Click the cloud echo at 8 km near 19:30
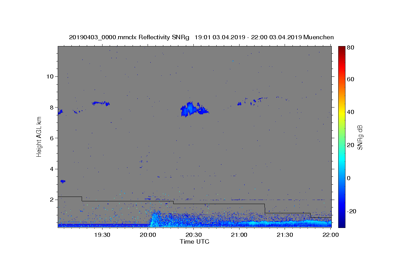Image resolution: width=410 pixels, height=273 pixels. coord(101,103)
